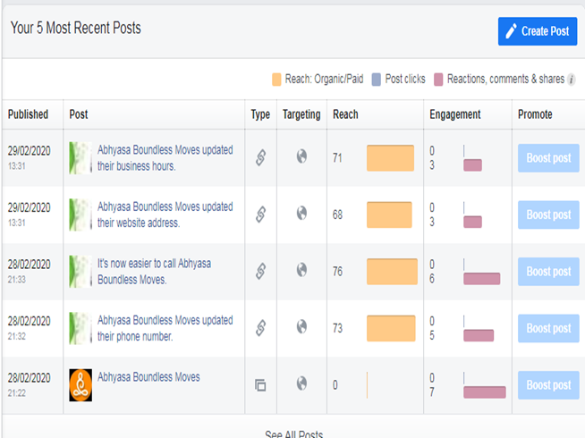585x438 pixels.
Task: Click the info icon next to Reactions, comments & shares
Action: (x=572, y=80)
